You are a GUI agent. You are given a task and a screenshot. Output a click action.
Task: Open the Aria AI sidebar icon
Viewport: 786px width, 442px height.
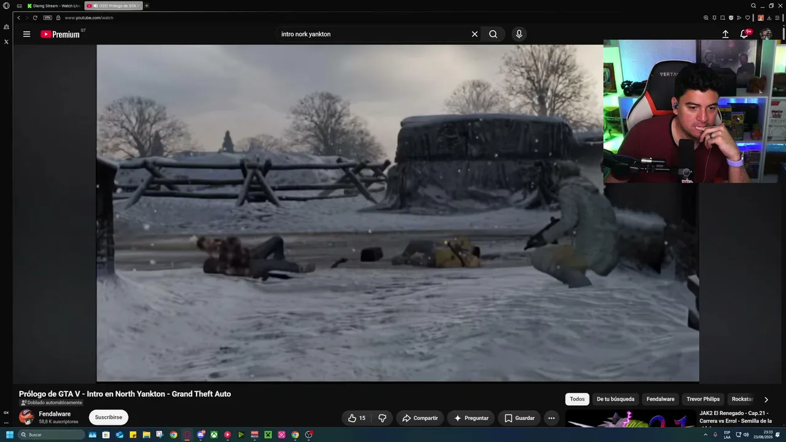tap(6, 27)
